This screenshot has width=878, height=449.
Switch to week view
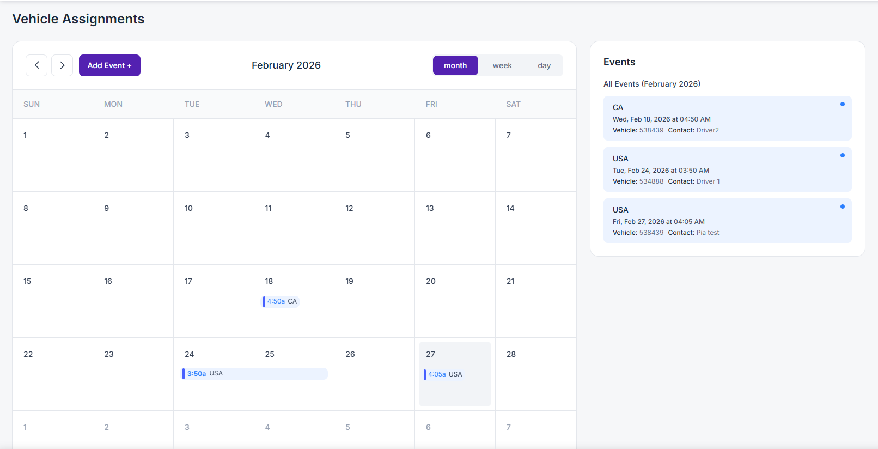[x=502, y=65]
